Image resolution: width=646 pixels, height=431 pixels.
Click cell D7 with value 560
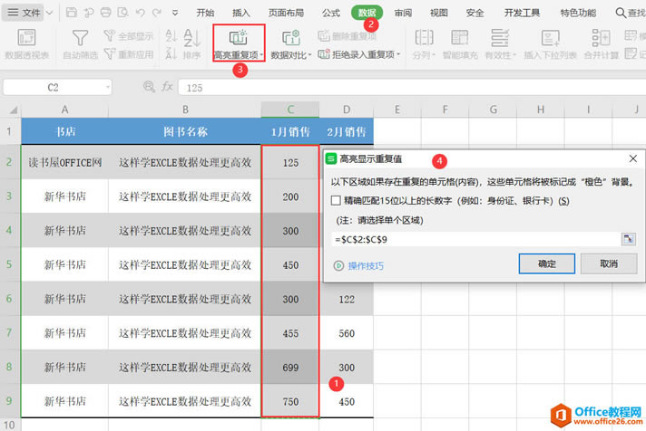347,333
